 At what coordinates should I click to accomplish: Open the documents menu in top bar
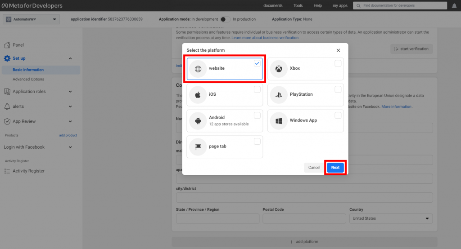(x=273, y=5)
